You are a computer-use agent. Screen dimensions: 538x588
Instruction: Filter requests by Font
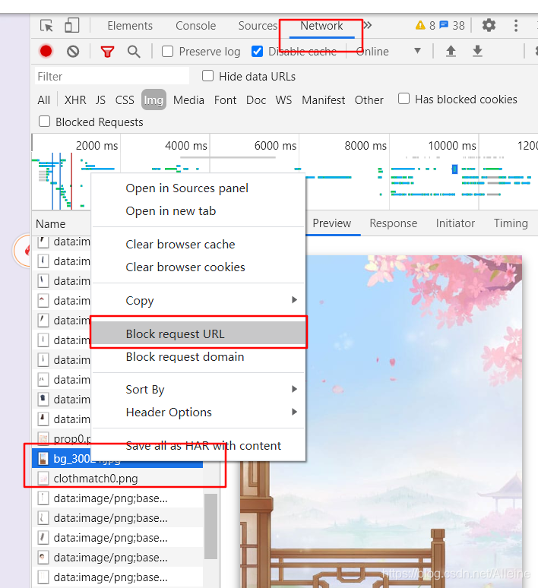pos(225,100)
